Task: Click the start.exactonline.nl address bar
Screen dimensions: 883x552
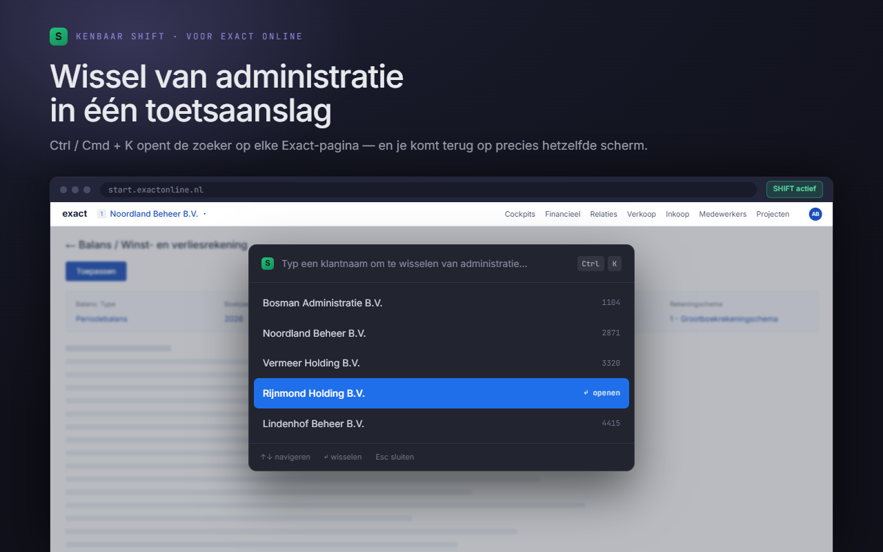Action: point(428,190)
